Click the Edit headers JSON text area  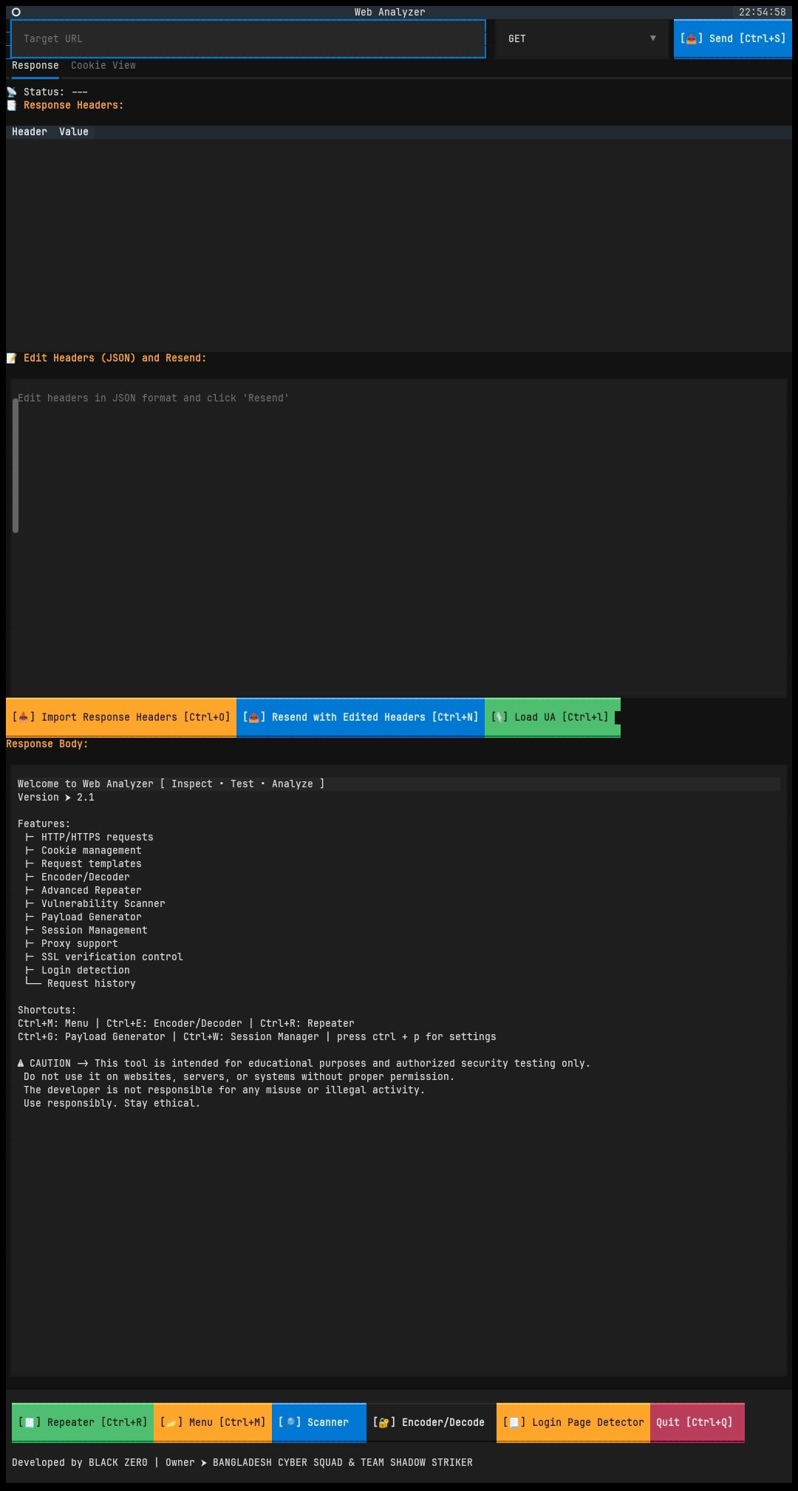click(x=399, y=537)
